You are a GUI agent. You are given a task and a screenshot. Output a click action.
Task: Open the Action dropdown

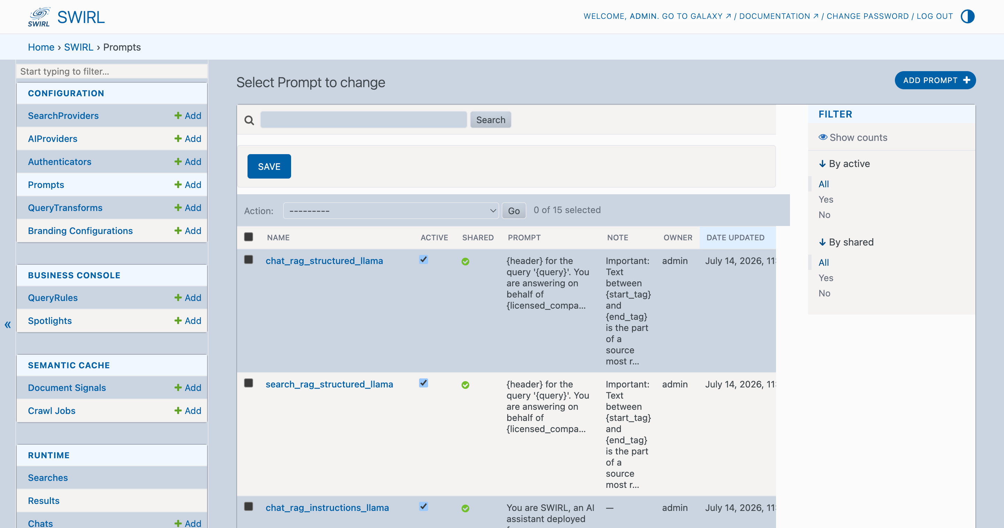[391, 211]
